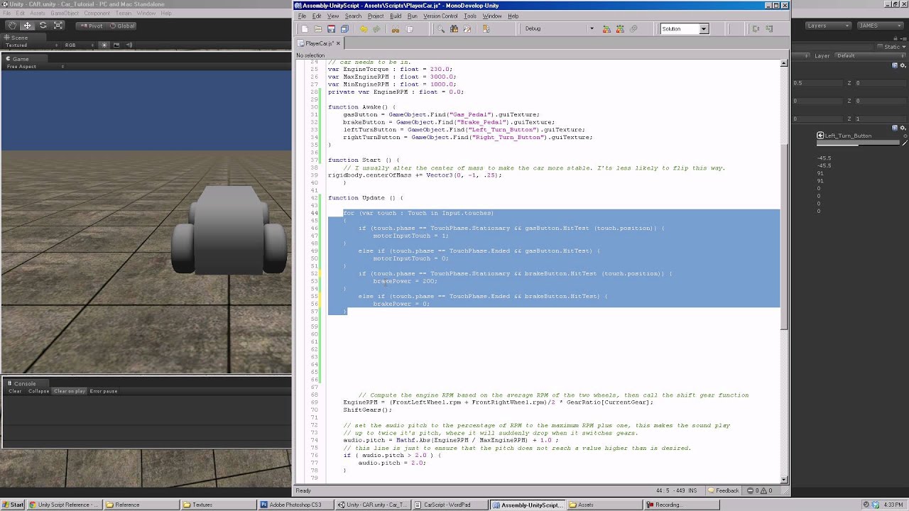
Task: Open the GameObject menu in Unity
Action: 65,13
